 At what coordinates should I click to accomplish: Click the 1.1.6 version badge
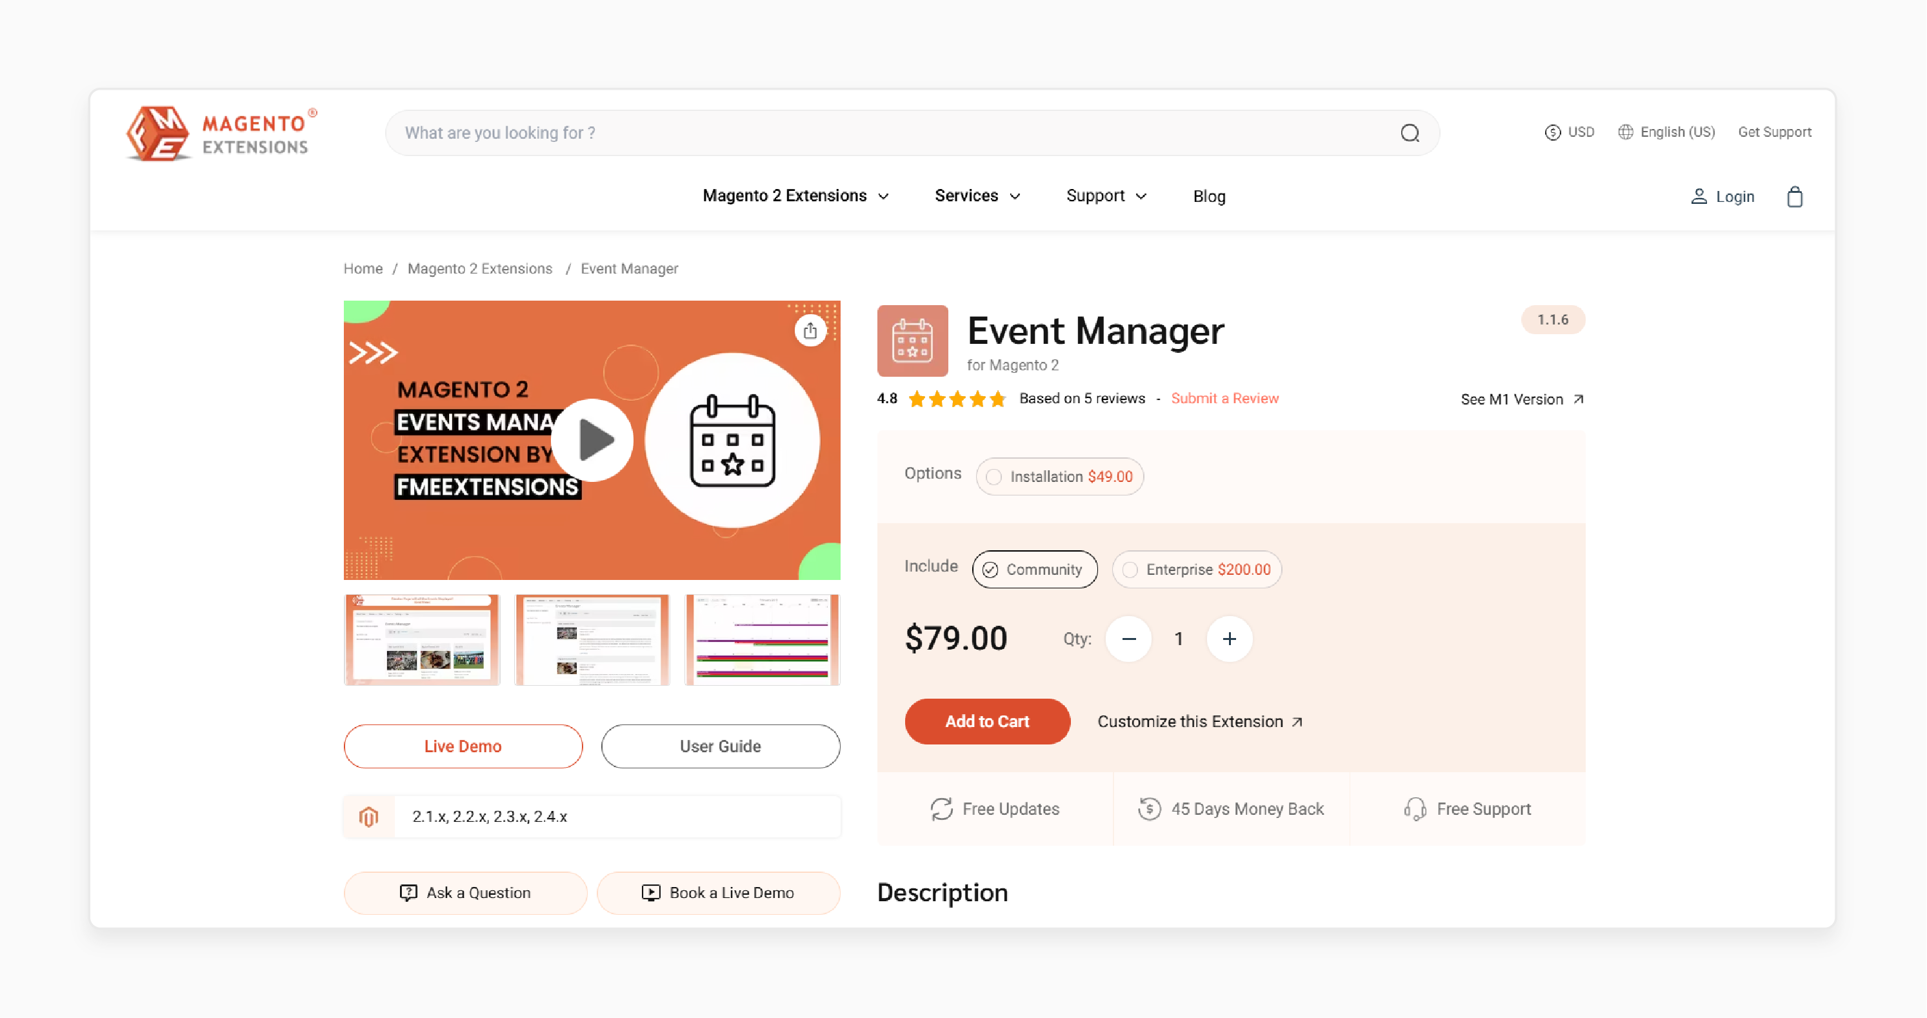tap(1553, 319)
